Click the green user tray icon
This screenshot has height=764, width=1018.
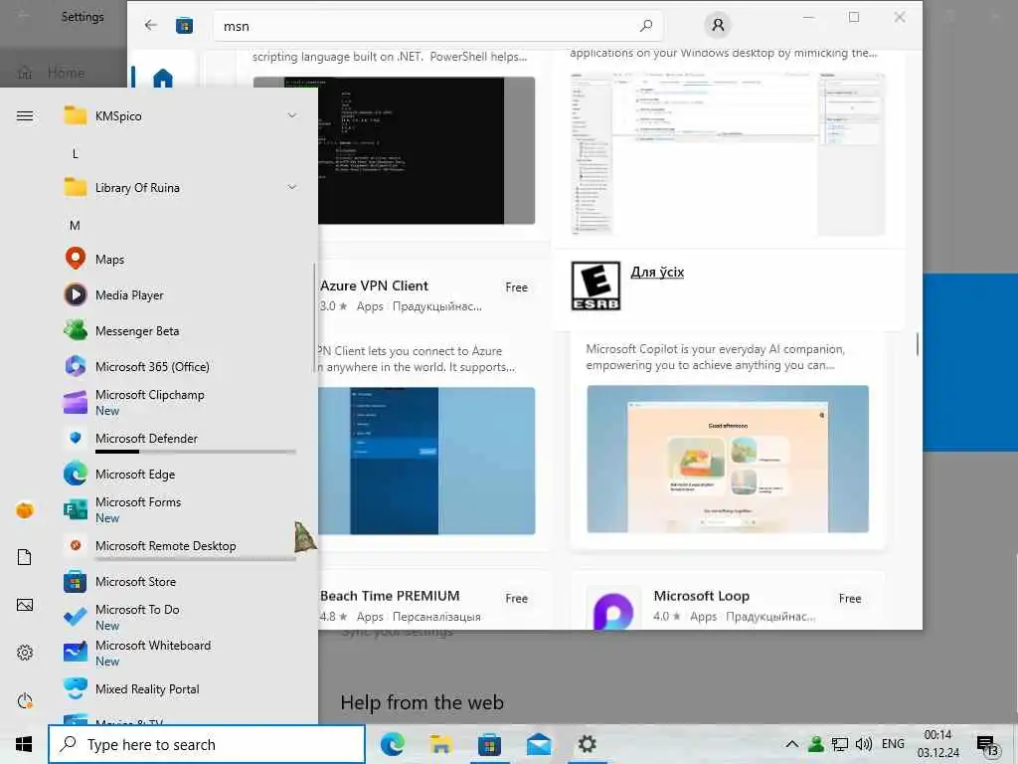click(x=816, y=744)
